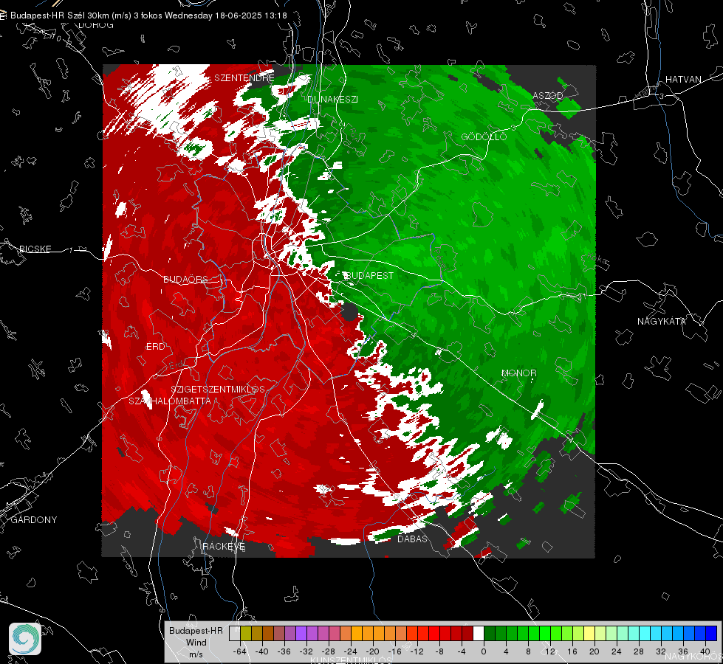Click the HATVAN label on the map

coord(683,79)
